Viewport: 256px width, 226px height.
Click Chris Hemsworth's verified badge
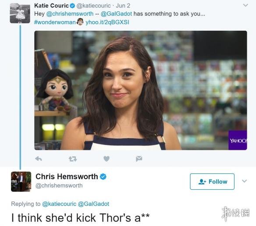pyautogui.click(x=103, y=177)
